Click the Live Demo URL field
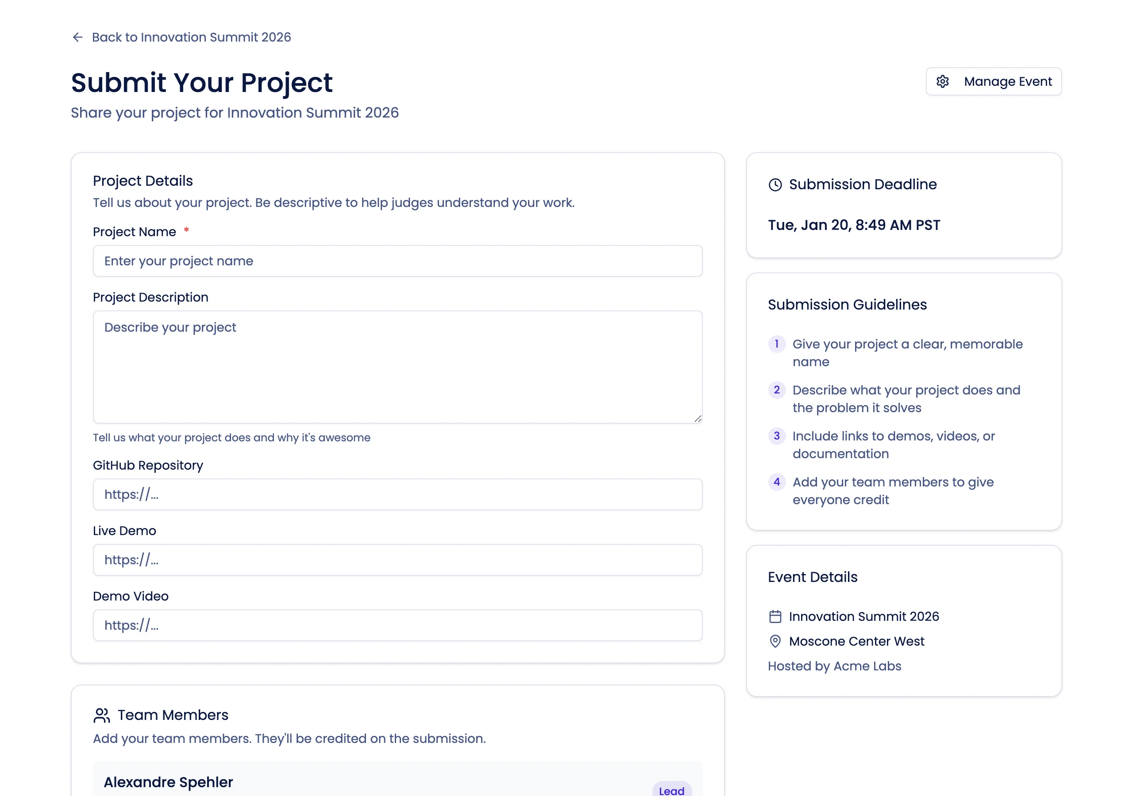Viewport: 1133px width, 796px height. click(398, 560)
